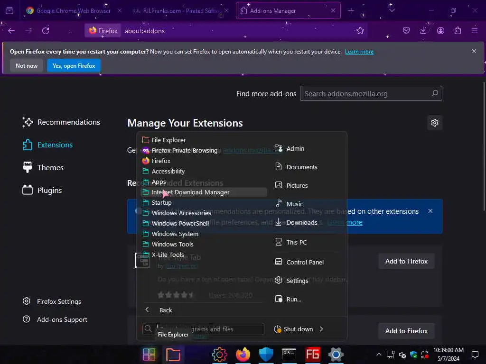Click the Windows Start button on taskbar

coord(150,355)
